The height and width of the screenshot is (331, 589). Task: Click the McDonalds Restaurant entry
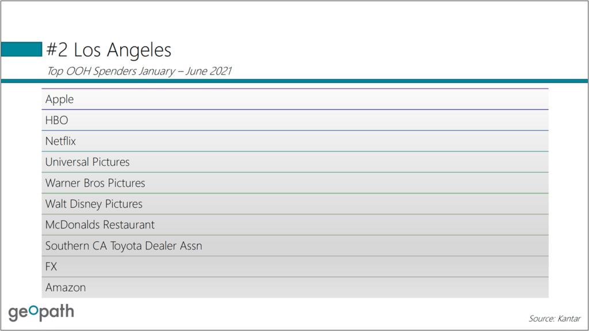click(100, 225)
